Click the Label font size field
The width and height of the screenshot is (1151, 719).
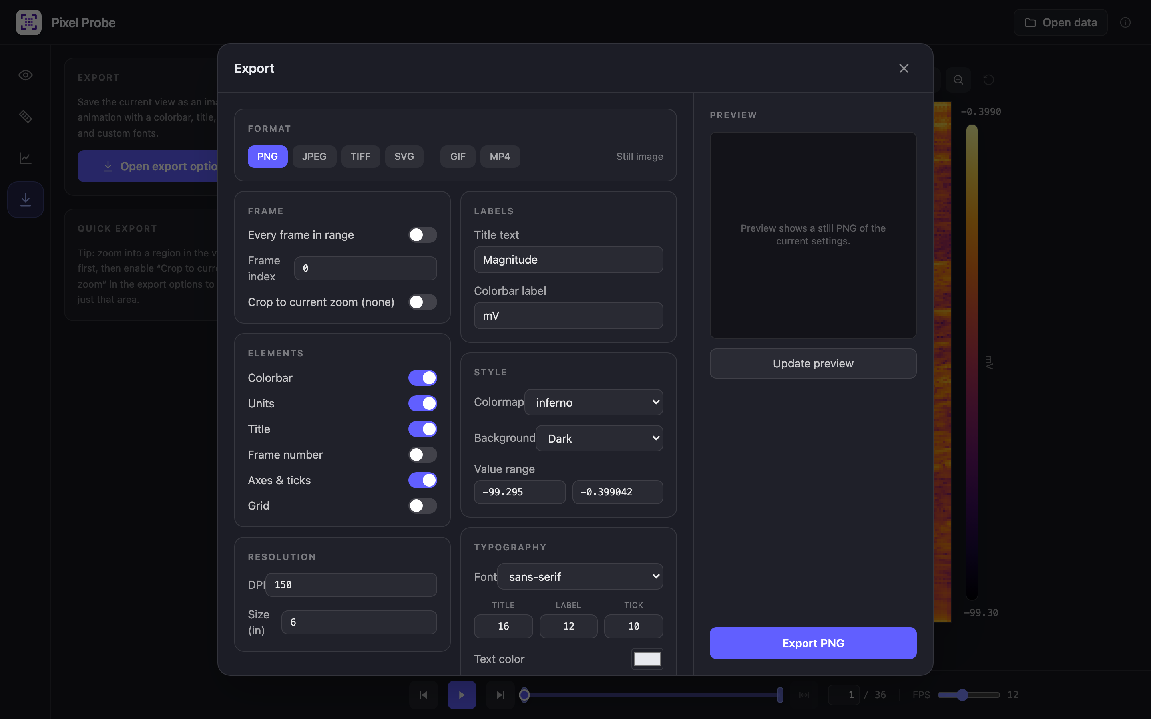[568, 626]
